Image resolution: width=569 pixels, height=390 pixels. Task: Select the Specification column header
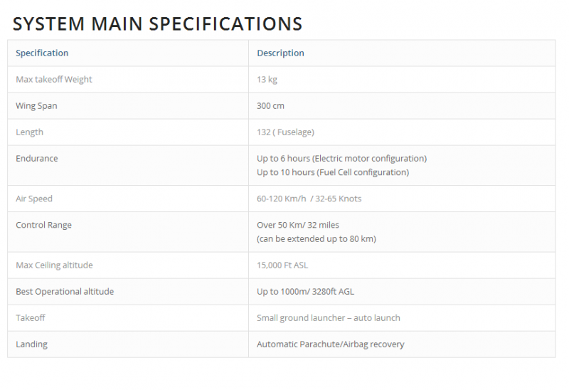tap(42, 53)
